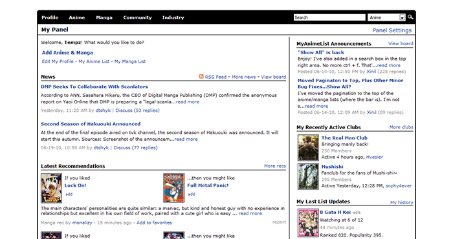Click edit next to B Gata H Kei

(357, 213)
